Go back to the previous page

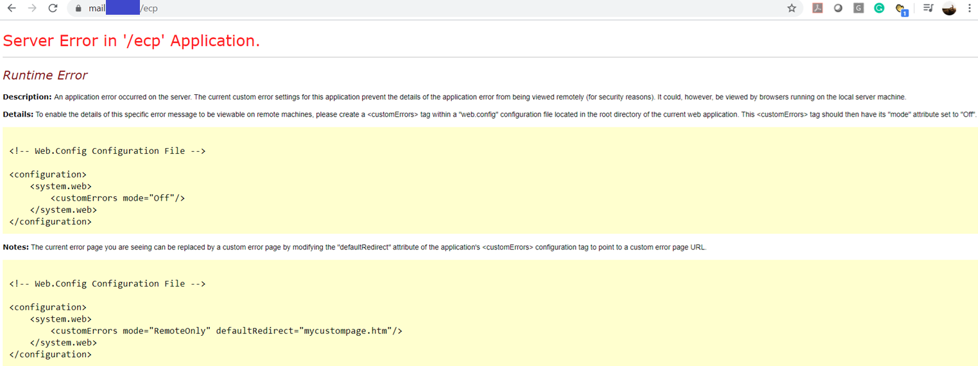point(12,8)
